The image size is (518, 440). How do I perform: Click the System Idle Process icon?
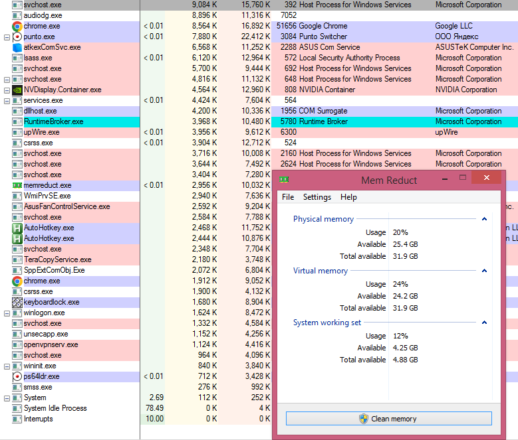pyautogui.click(x=17, y=409)
